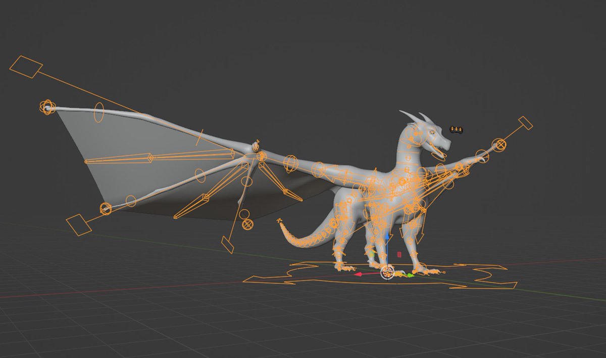This screenshot has width=606, height=358.
Task: Select the small diamond control below the wing
Action: [x=228, y=246]
